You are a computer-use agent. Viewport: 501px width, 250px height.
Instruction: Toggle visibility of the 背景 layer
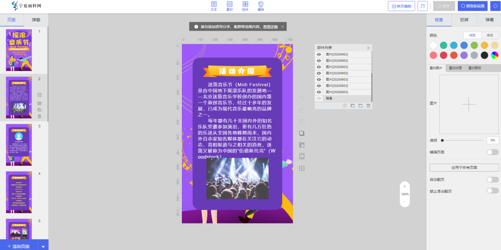[319, 98]
